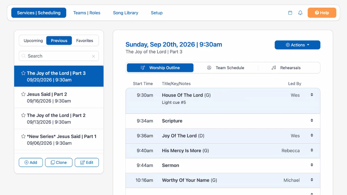Click the 9:44am start time
Image resolution: width=347 pixels, height=195 pixels.
pyautogui.click(x=145, y=165)
